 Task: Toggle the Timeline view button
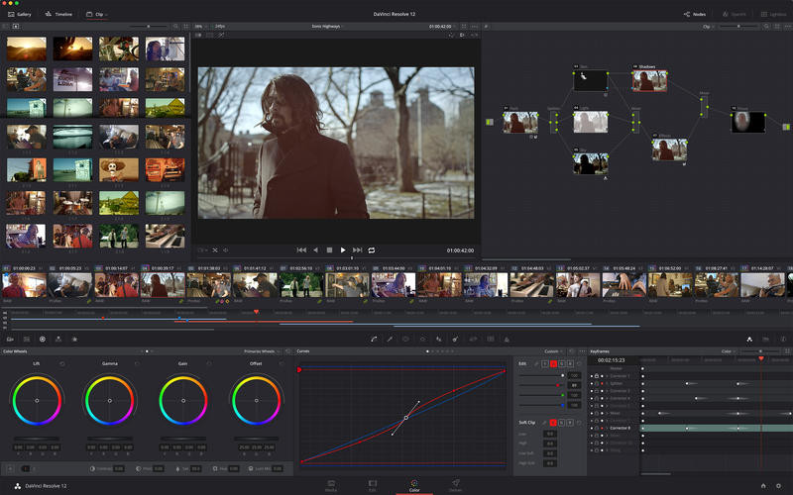point(58,15)
